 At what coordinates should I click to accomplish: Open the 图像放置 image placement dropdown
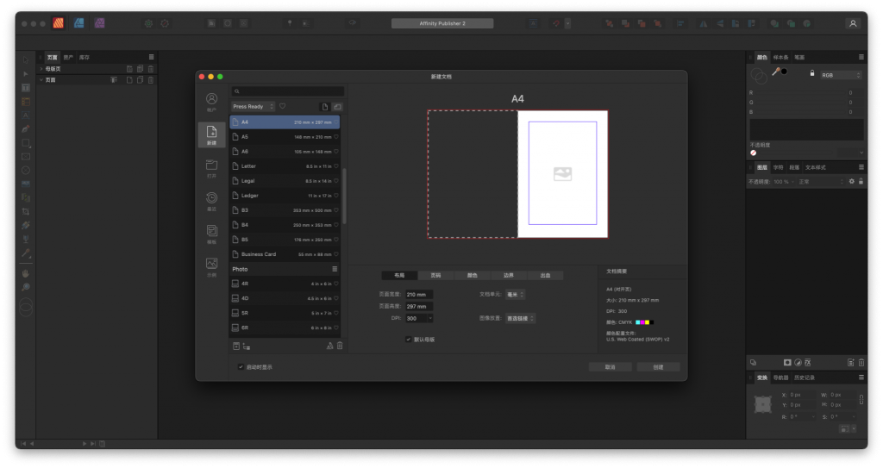coord(520,318)
